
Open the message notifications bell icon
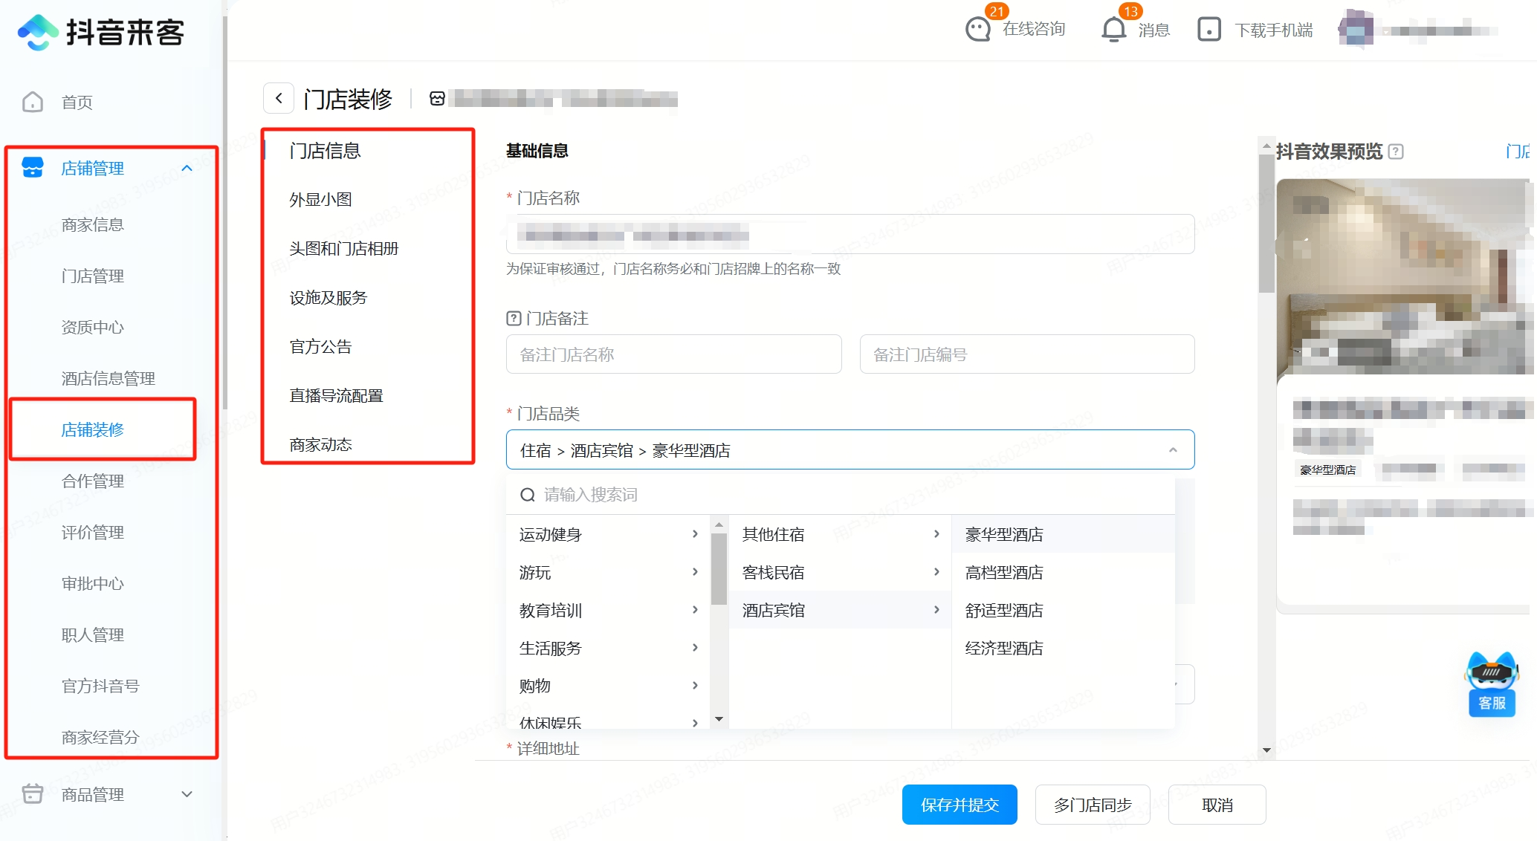1113,30
